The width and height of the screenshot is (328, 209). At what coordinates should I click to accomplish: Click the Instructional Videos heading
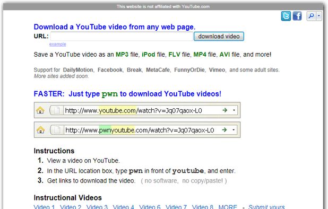pyautogui.click(x=68, y=198)
